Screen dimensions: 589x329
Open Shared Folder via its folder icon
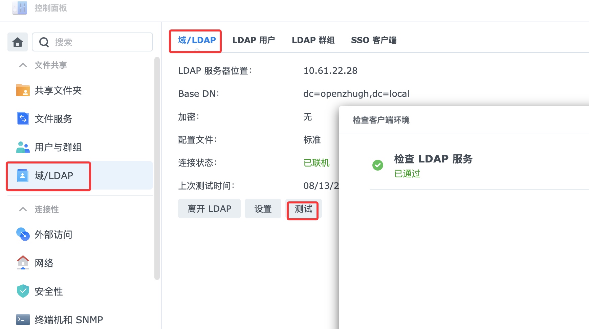[23, 90]
